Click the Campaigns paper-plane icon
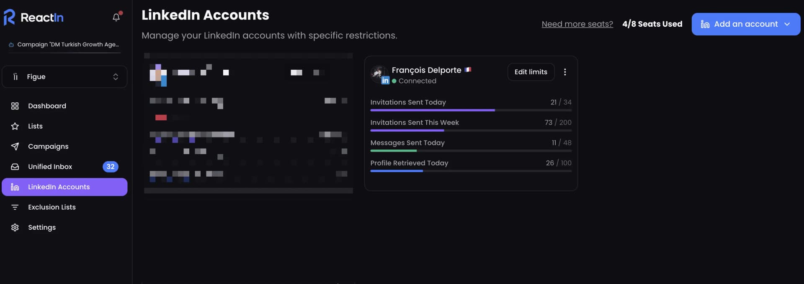Image resolution: width=804 pixels, height=284 pixels. pyautogui.click(x=15, y=146)
